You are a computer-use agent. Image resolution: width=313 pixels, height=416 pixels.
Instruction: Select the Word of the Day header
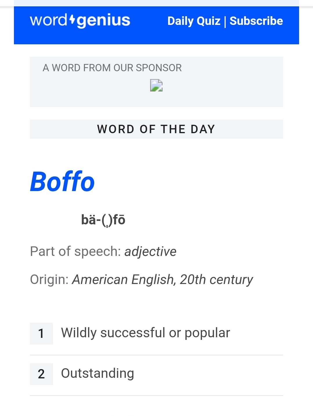(x=156, y=129)
